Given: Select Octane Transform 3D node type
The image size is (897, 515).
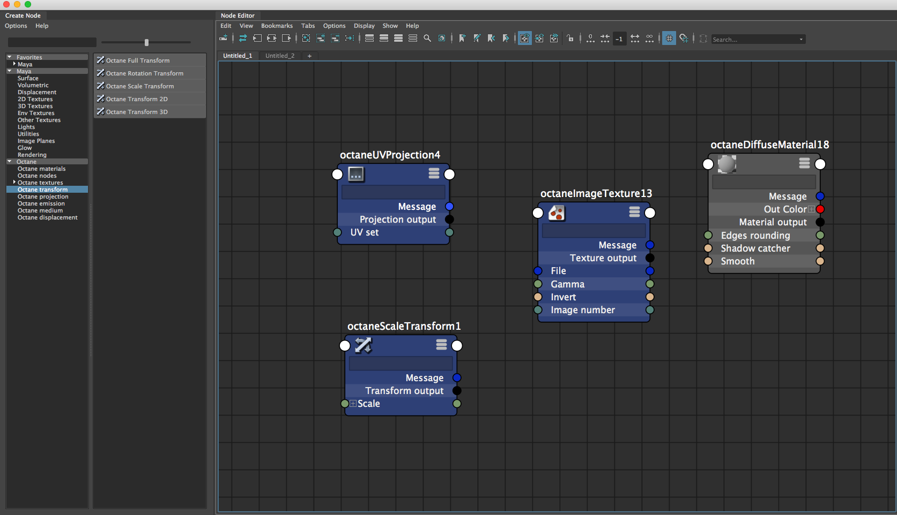Looking at the screenshot, I should (x=137, y=112).
